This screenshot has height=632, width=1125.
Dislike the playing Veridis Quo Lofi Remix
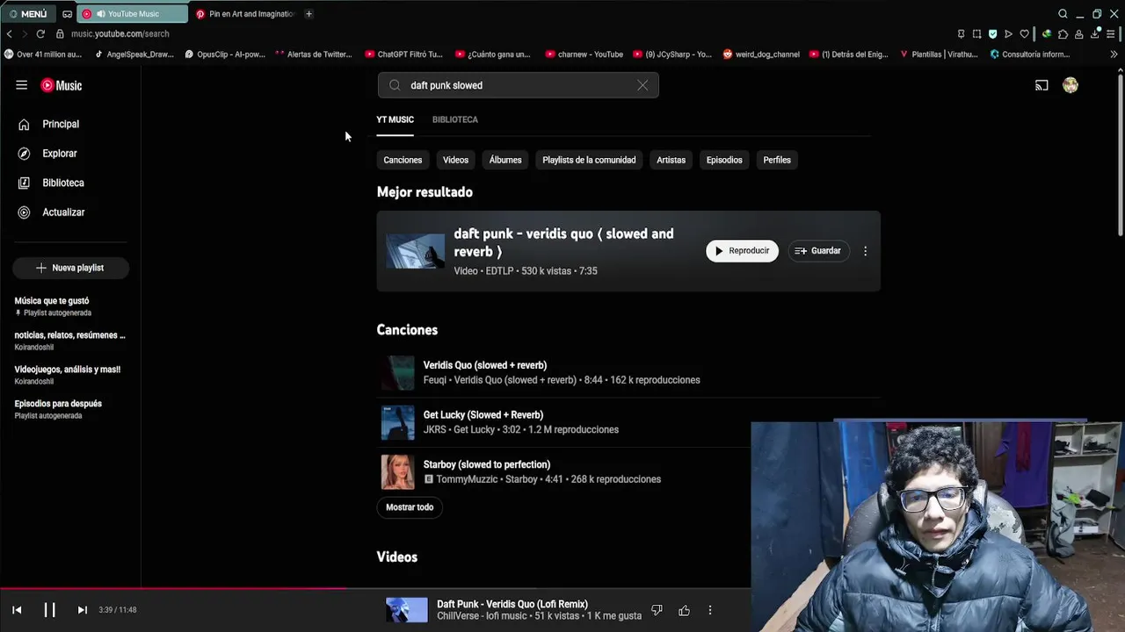(657, 610)
